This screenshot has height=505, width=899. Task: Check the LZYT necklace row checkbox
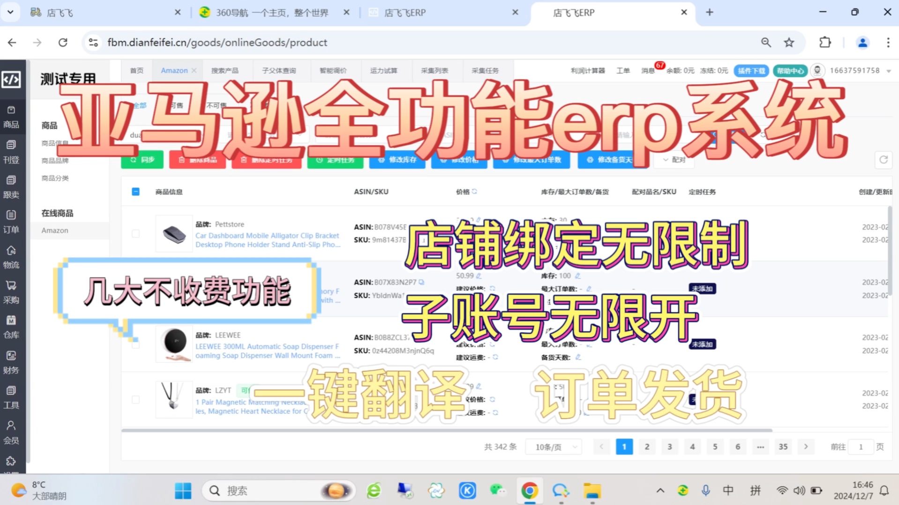135,400
